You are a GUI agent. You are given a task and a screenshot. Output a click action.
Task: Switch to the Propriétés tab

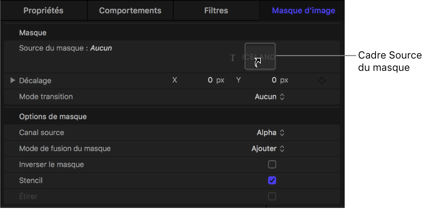pyautogui.click(x=44, y=10)
